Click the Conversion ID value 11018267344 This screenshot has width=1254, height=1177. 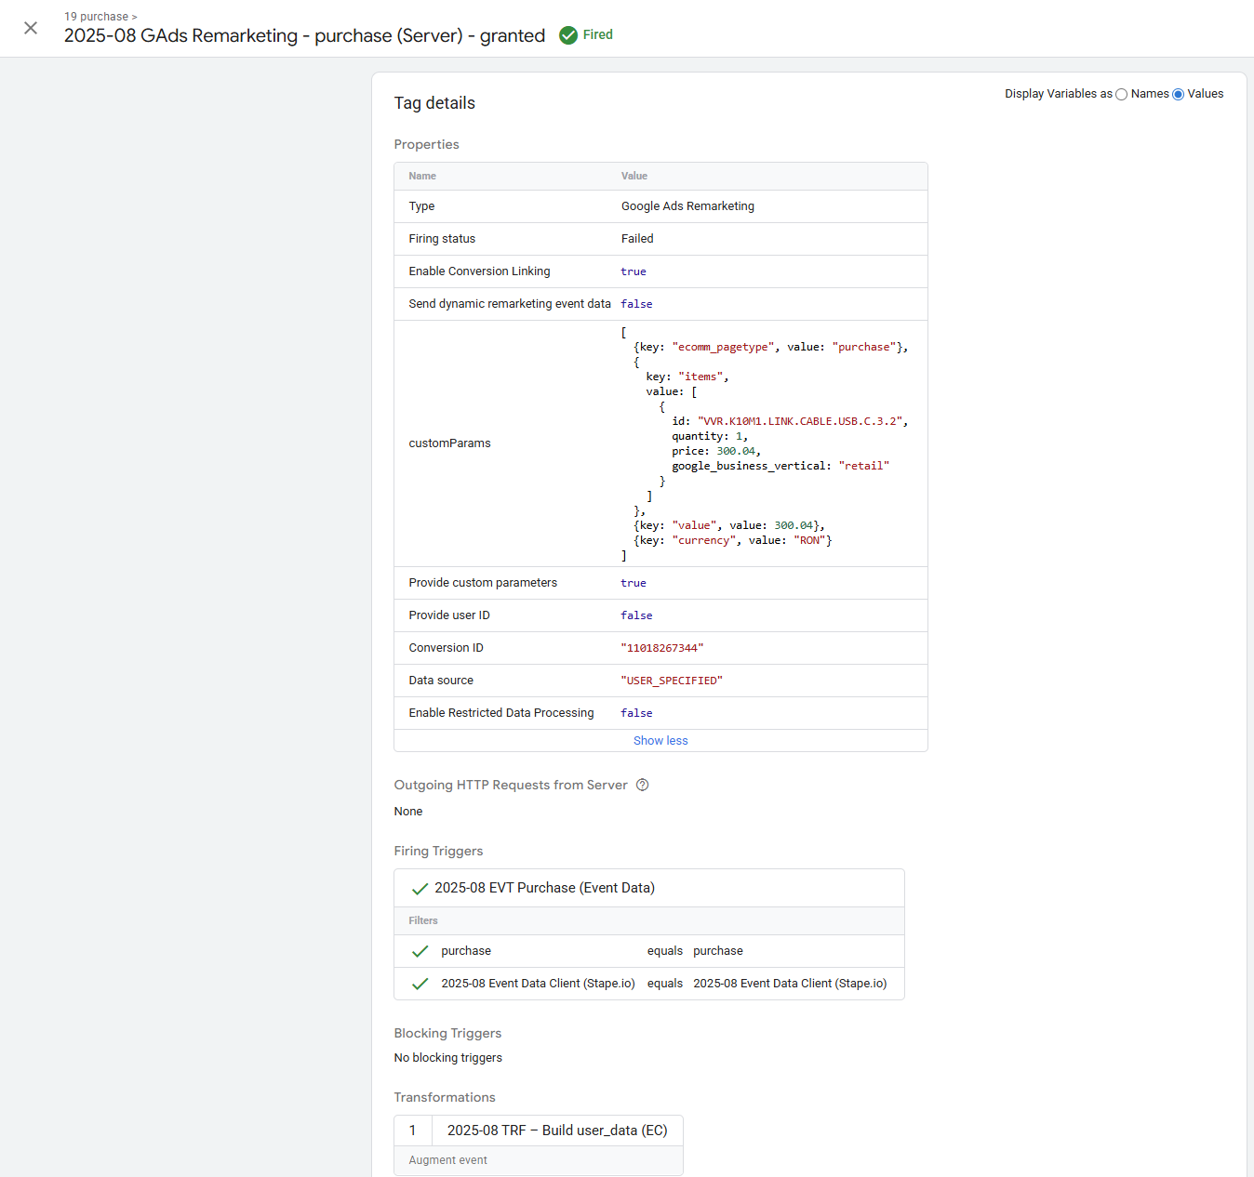coord(661,648)
